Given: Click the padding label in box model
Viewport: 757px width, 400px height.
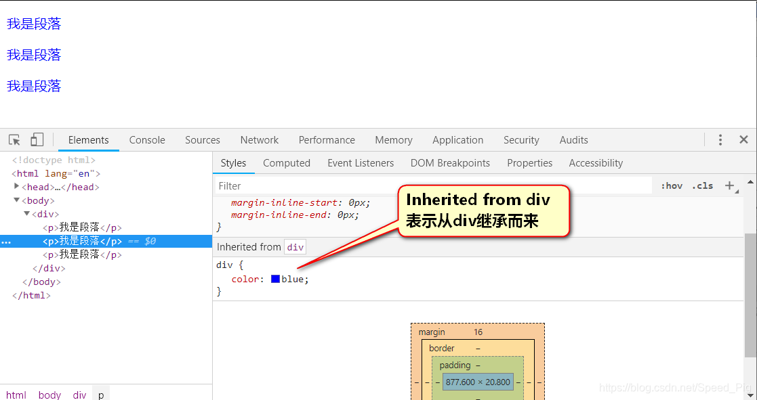Looking at the screenshot, I should pos(455,365).
